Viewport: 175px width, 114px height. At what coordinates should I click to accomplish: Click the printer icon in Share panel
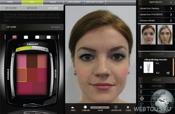tap(142, 98)
